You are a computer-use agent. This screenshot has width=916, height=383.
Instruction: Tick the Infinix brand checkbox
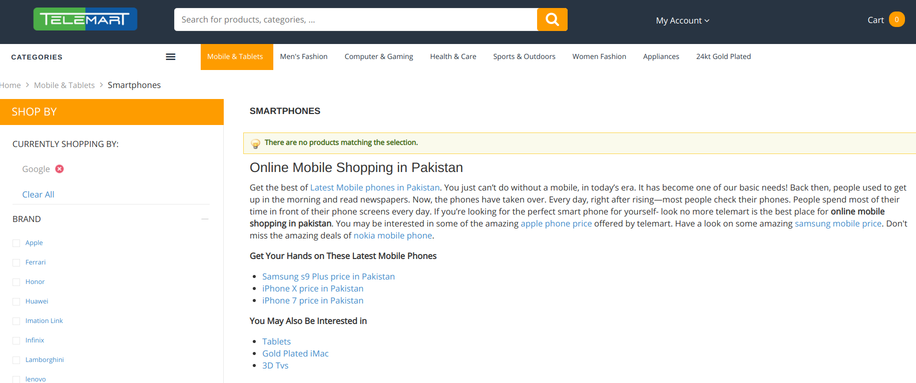17,340
